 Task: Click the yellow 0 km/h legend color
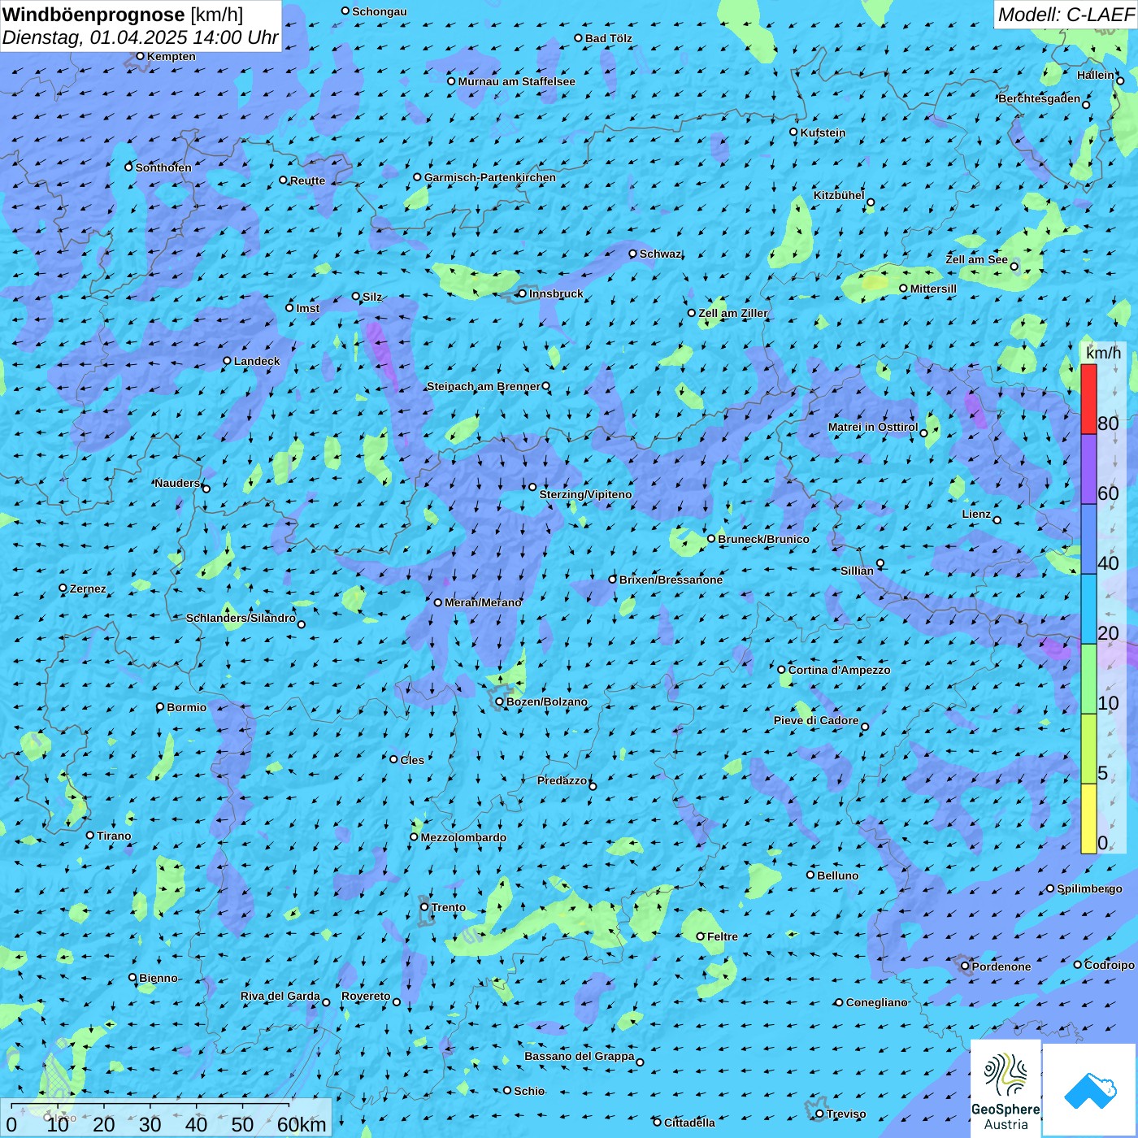tap(1088, 819)
